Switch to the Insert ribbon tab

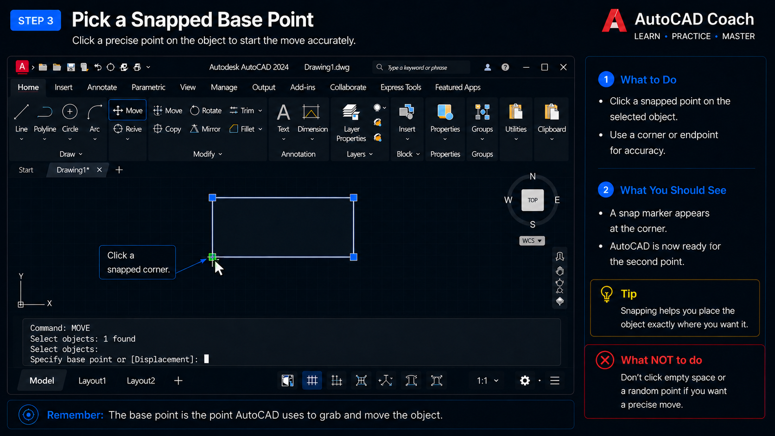(64, 87)
